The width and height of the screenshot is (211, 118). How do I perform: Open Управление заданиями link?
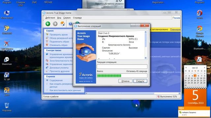61,64
